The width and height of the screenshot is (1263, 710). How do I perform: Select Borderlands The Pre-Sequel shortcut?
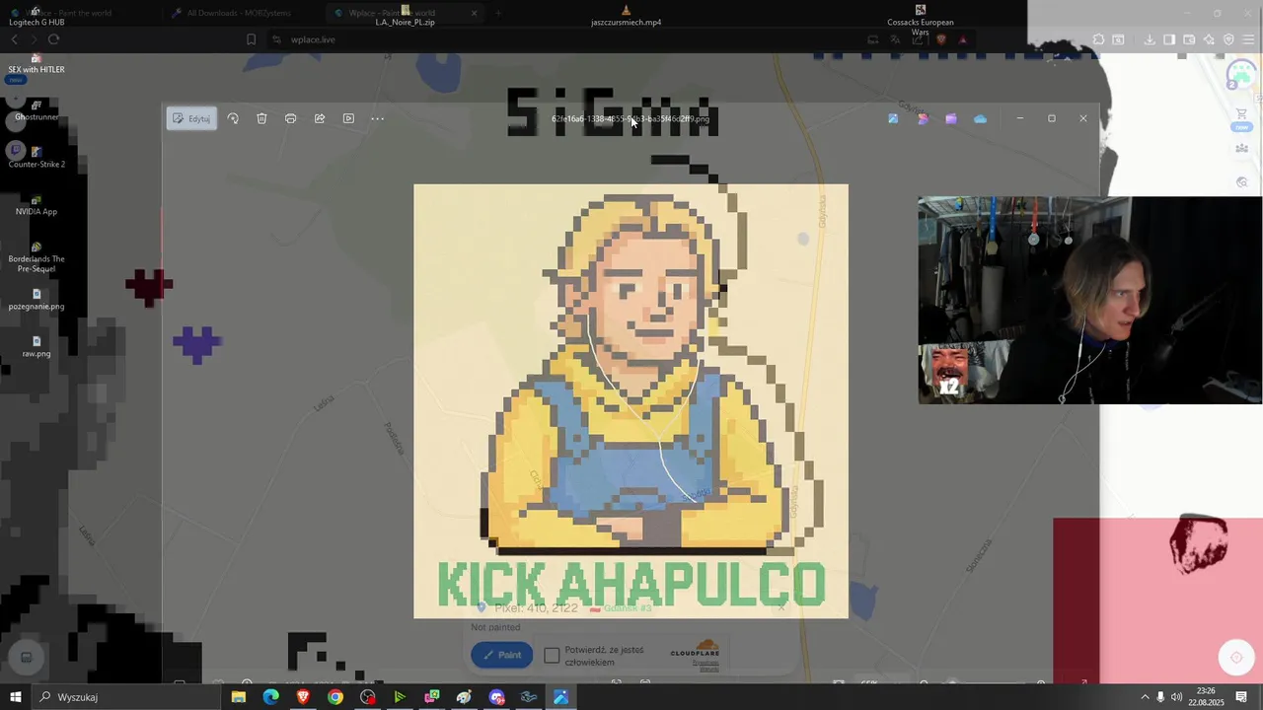click(37, 257)
